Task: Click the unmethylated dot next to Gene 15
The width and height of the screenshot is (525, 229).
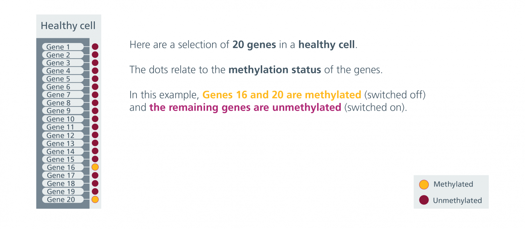Action: pyautogui.click(x=95, y=159)
